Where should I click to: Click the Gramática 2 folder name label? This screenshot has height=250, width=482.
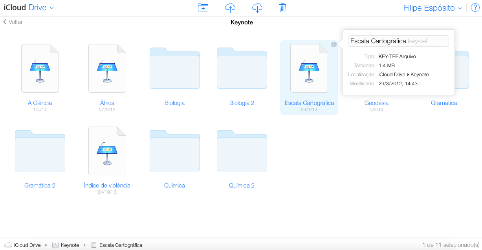(x=40, y=186)
